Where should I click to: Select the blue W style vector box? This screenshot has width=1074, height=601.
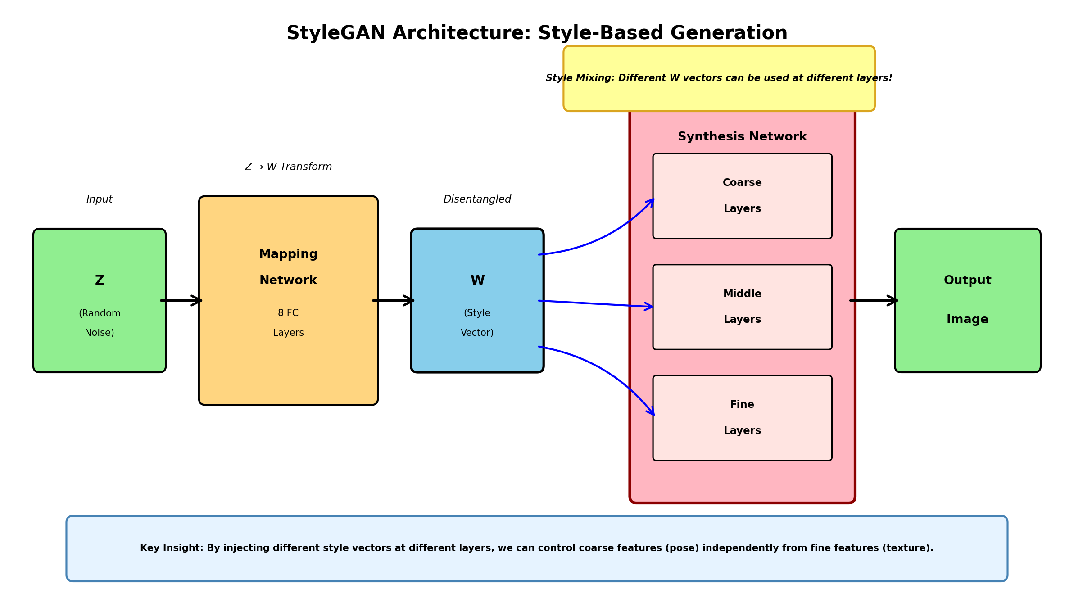[477, 300]
